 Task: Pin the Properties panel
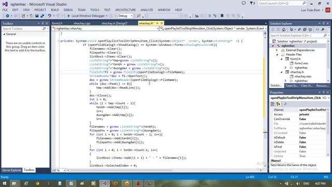(x=324, y=92)
